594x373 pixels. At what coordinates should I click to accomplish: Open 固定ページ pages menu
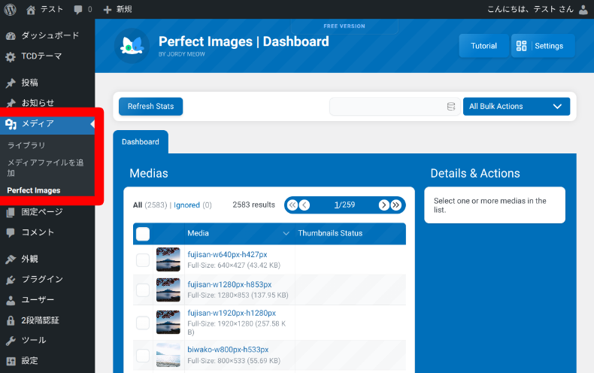click(47, 212)
